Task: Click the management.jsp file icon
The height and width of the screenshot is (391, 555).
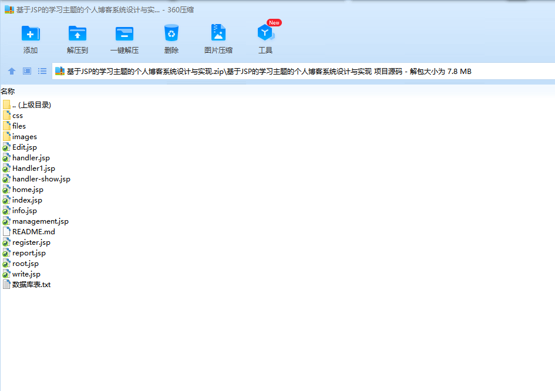Action: pyautogui.click(x=6, y=221)
